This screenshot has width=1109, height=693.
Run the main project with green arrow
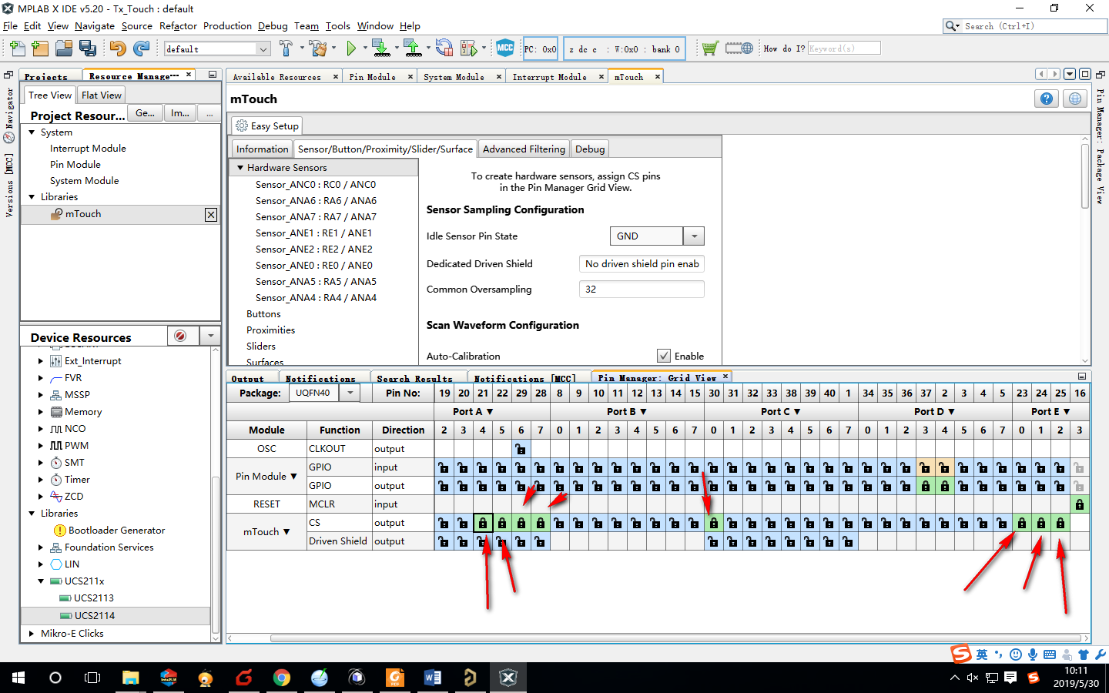click(x=351, y=49)
